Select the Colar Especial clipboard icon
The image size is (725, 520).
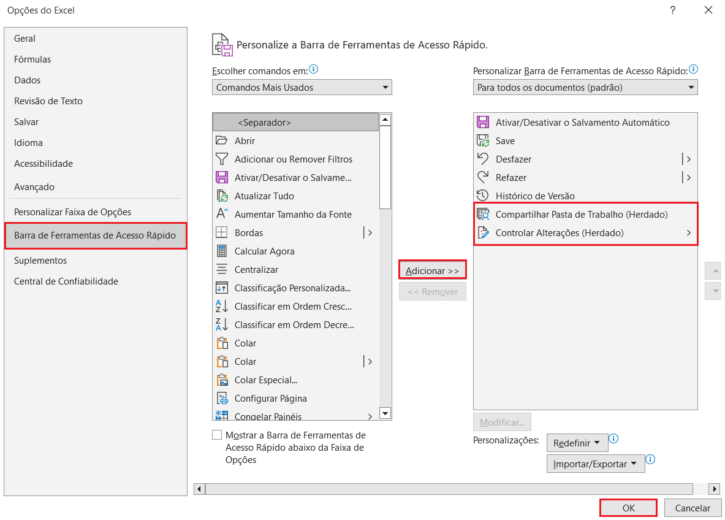pos(222,380)
